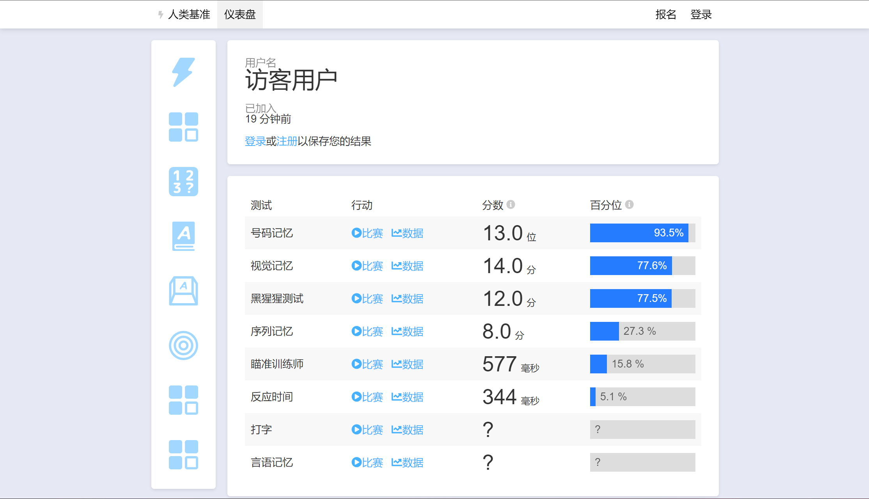Screen dimensions: 869x499
Task: Select the 仪表盘 tab
Action: click(240, 14)
